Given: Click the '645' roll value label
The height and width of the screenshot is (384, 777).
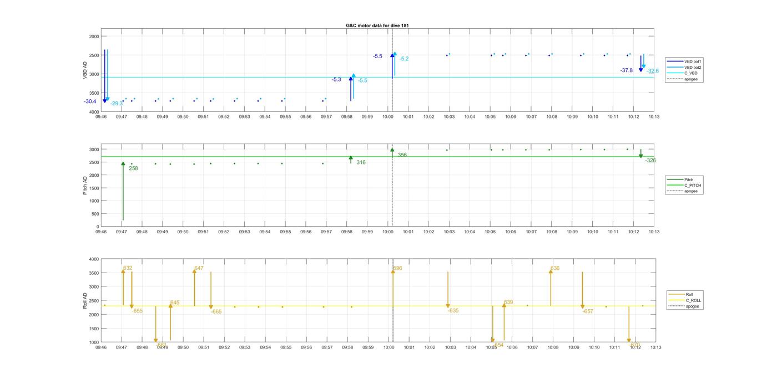Looking at the screenshot, I should pos(175,303).
